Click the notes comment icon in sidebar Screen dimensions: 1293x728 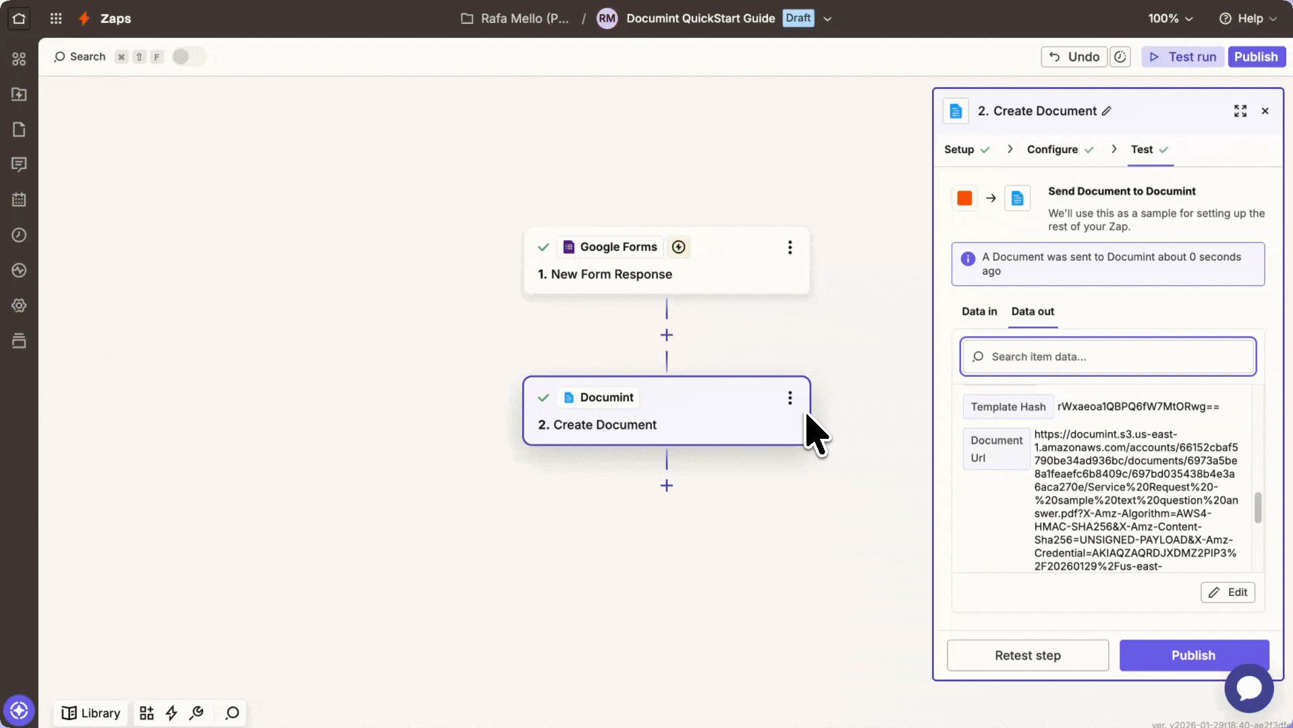tap(19, 164)
